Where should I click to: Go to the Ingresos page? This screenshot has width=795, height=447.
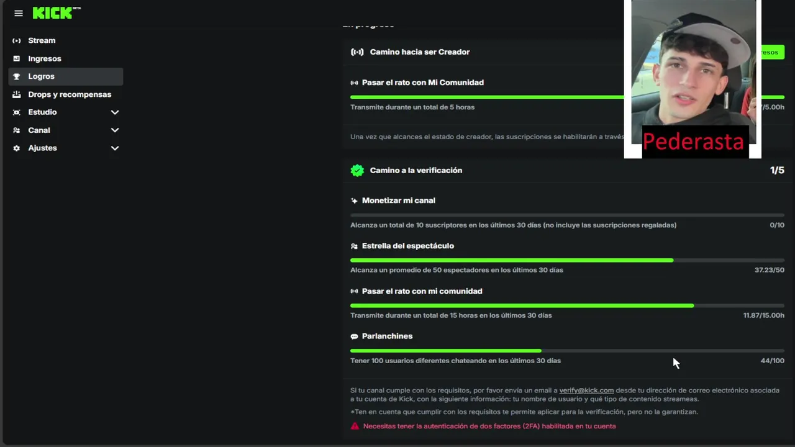point(45,58)
